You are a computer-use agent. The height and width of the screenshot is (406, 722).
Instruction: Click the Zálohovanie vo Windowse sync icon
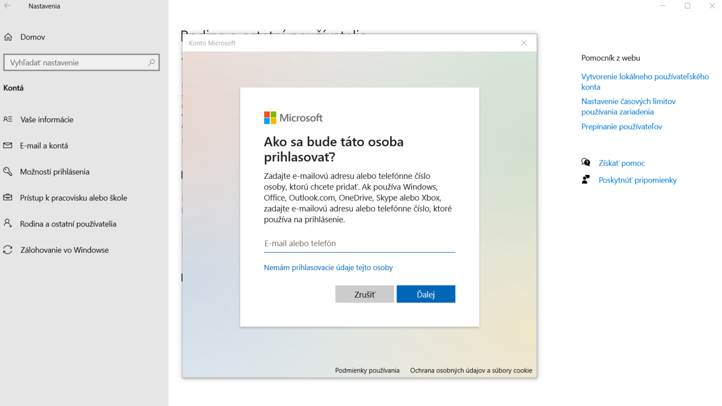[x=8, y=250]
